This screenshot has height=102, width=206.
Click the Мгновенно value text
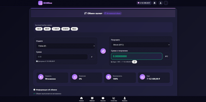coord(50,79)
